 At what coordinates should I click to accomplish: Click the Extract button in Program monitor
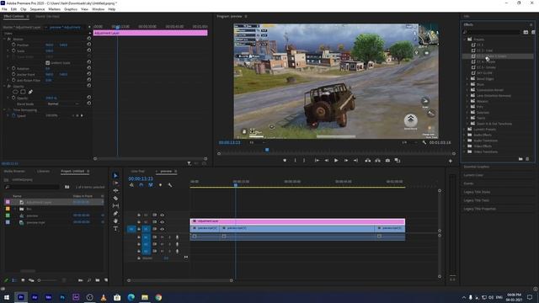pos(377,161)
